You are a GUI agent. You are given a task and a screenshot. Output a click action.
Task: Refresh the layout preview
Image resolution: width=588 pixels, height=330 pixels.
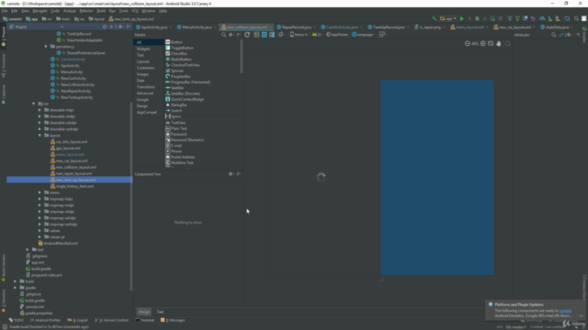click(x=247, y=35)
